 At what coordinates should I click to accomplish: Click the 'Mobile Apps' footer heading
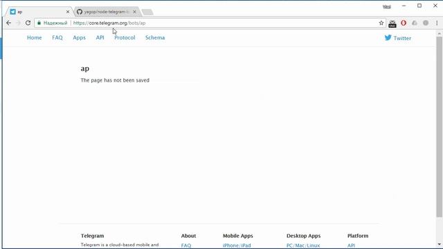238,236
